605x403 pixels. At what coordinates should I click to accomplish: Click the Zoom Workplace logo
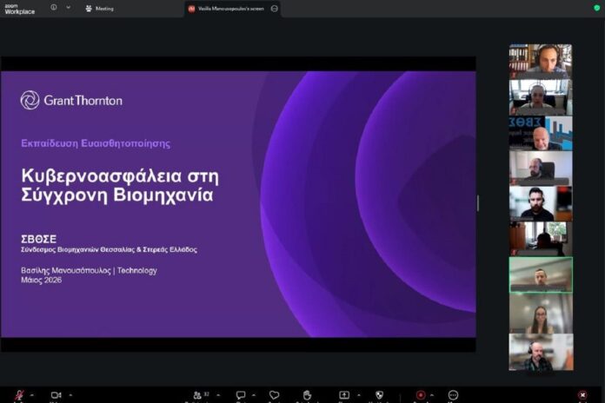coord(20,9)
